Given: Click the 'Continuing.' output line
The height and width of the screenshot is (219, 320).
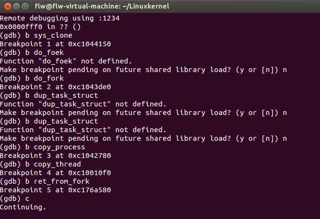Looking at the screenshot, I should [23, 207].
